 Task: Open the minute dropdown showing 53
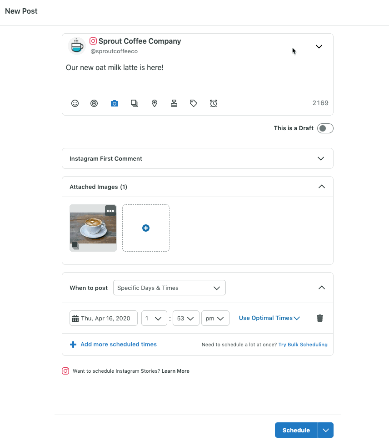(186, 318)
